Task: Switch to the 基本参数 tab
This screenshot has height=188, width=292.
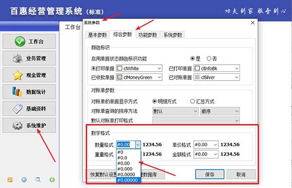Action: tap(97, 35)
